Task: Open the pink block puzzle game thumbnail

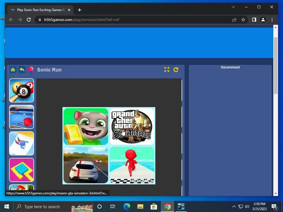Action: [22, 170]
